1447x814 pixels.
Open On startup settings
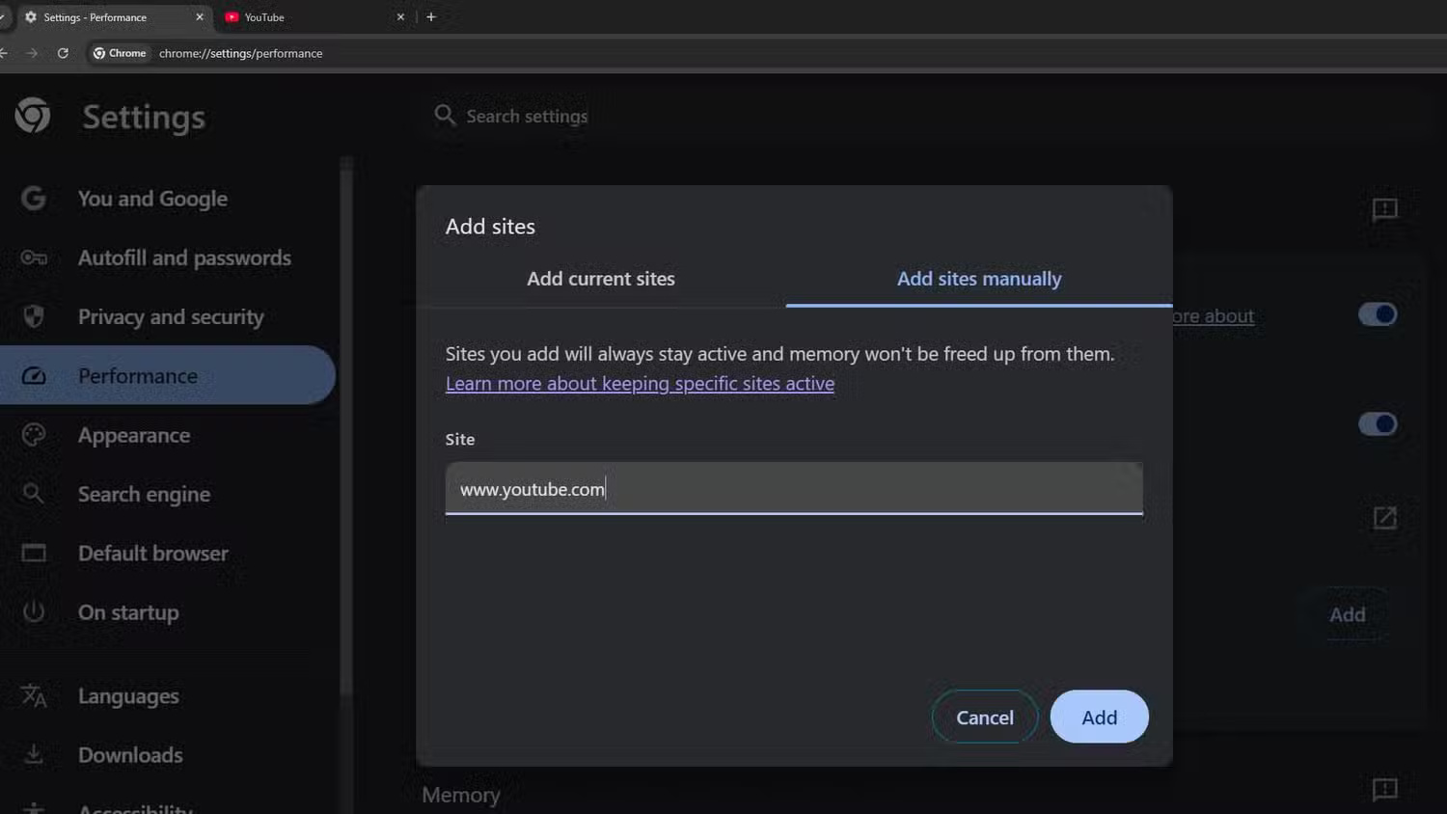(x=128, y=611)
